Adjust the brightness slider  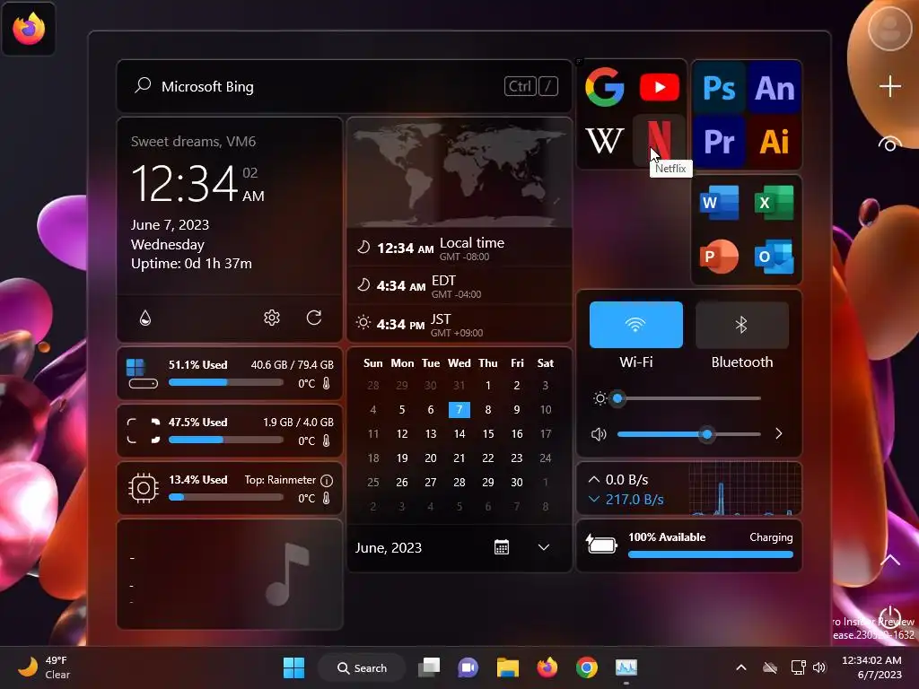pyautogui.click(x=688, y=398)
